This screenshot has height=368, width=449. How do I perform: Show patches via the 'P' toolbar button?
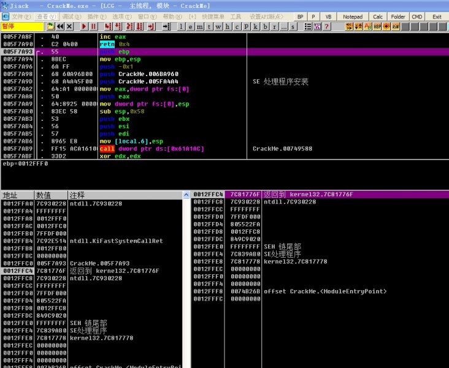246,26
